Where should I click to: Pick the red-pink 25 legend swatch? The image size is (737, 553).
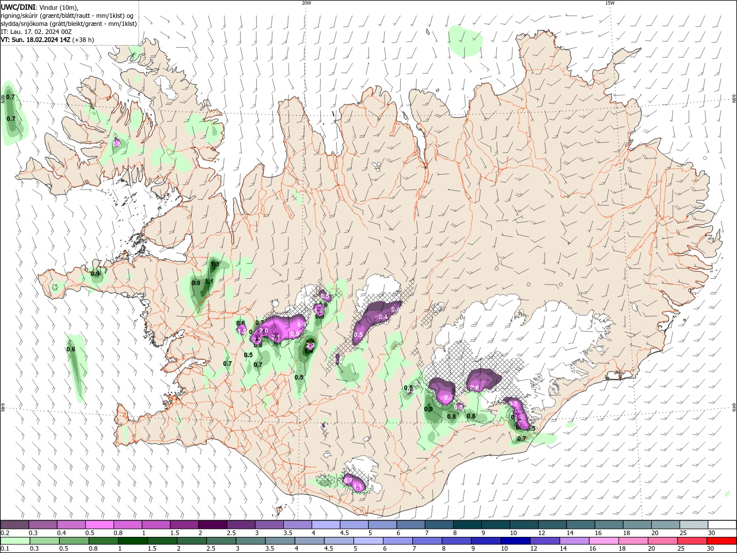click(x=693, y=541)
